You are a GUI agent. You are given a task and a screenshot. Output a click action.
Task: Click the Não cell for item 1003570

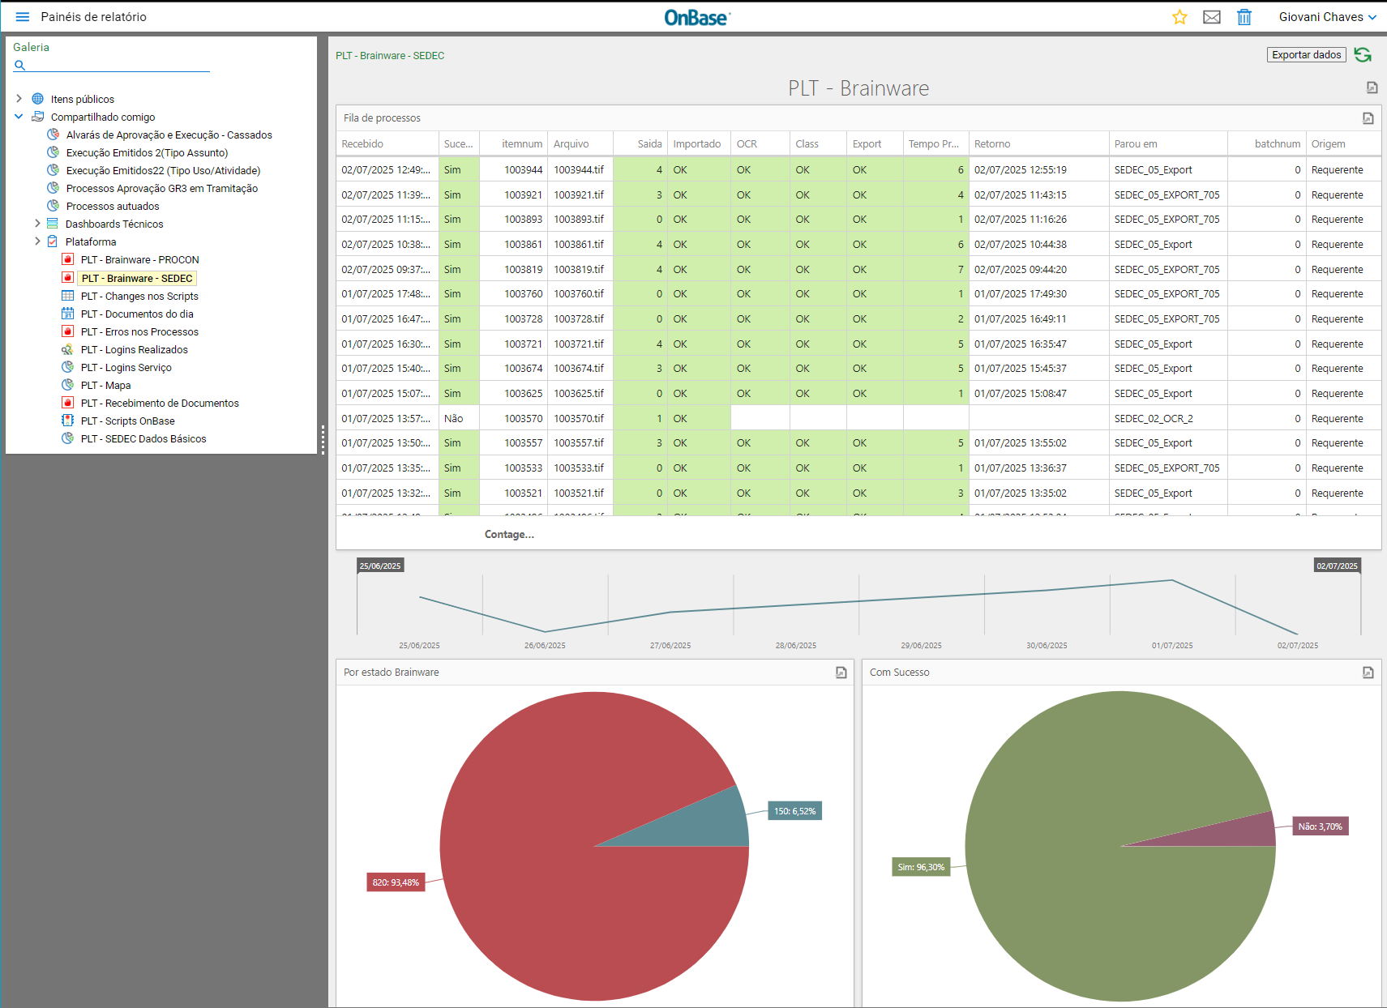click(x=459, y=418)
